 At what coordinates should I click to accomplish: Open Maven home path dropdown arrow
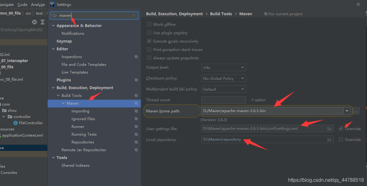(347, 111)
